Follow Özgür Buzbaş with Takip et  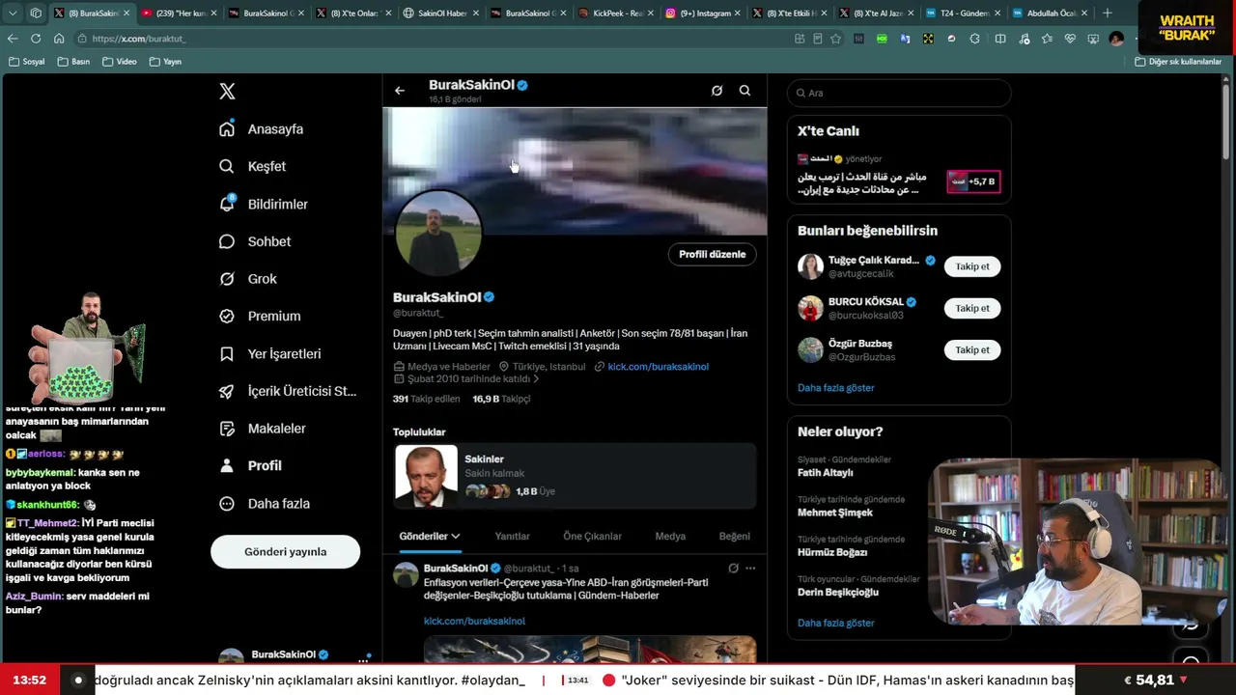point(972,349)
